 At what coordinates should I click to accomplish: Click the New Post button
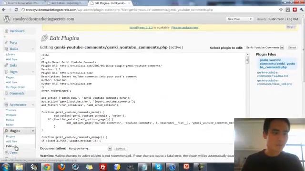pos(234,19)
